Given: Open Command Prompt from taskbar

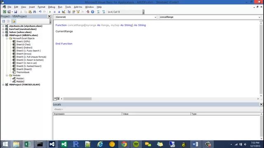Looking at the screenshot, I should coord(40,144).
